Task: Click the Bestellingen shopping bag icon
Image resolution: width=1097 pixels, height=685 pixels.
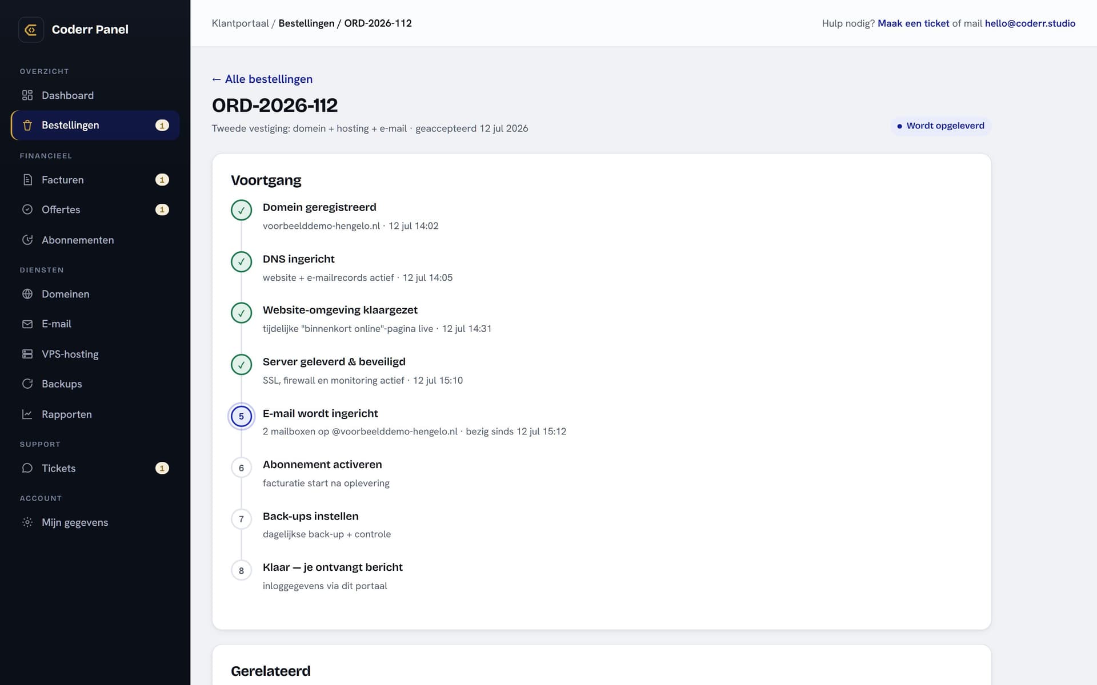Action: pos(27,125)
